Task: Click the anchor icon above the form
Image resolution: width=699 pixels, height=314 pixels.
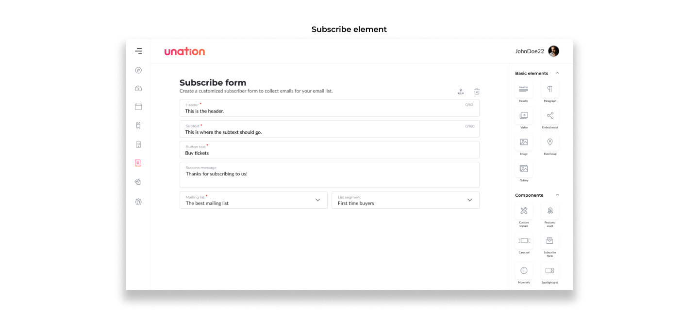Action: [461, 92]
